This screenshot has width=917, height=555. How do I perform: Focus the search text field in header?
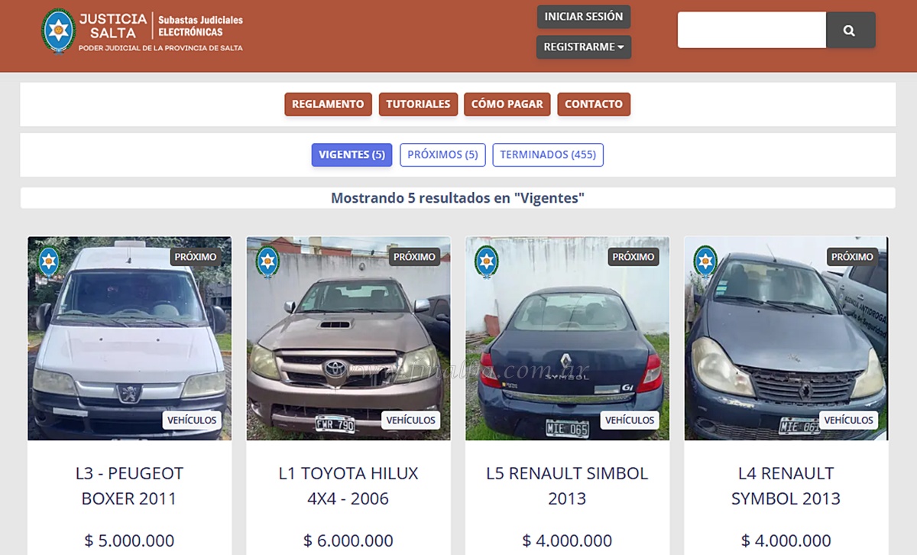coord(751,31)
